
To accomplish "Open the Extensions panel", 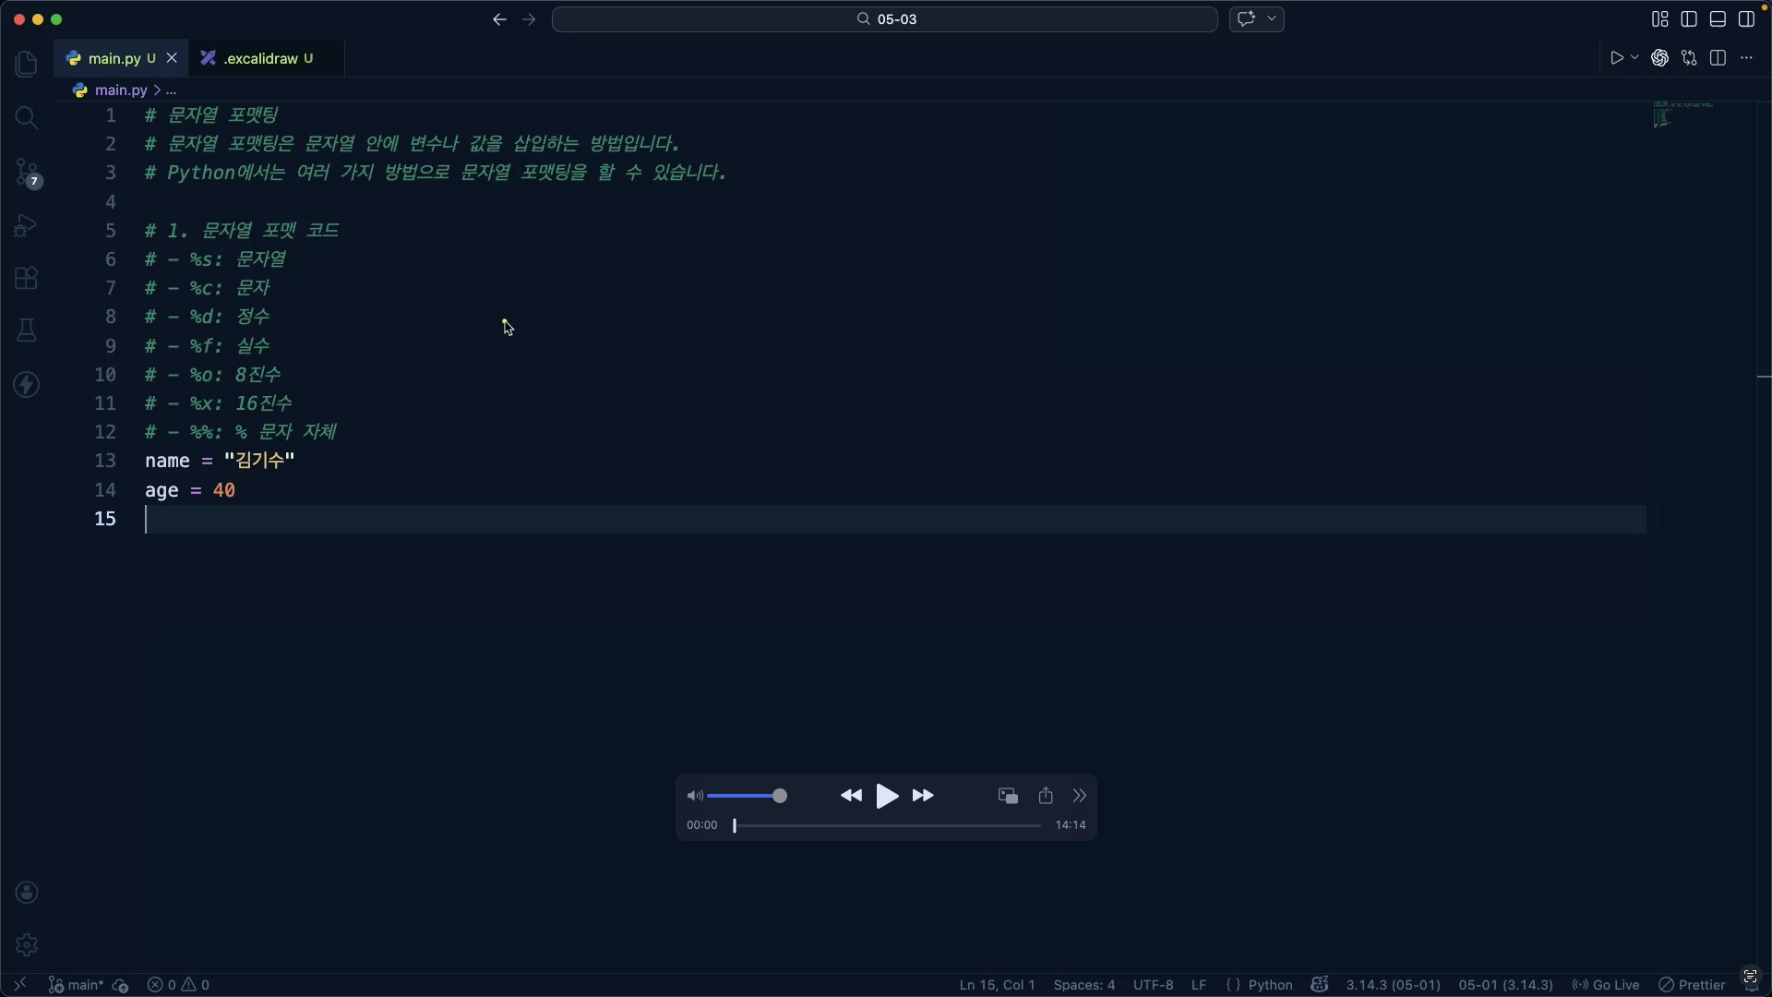I will pos(26,278).
